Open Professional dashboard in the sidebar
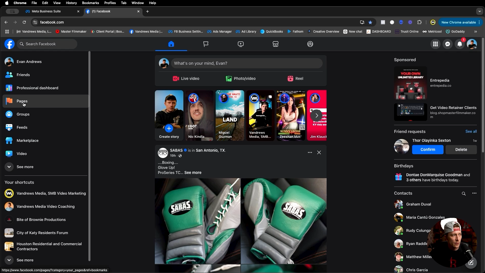Viewport: 485px width, 273px height. click(x=45, y=88)
